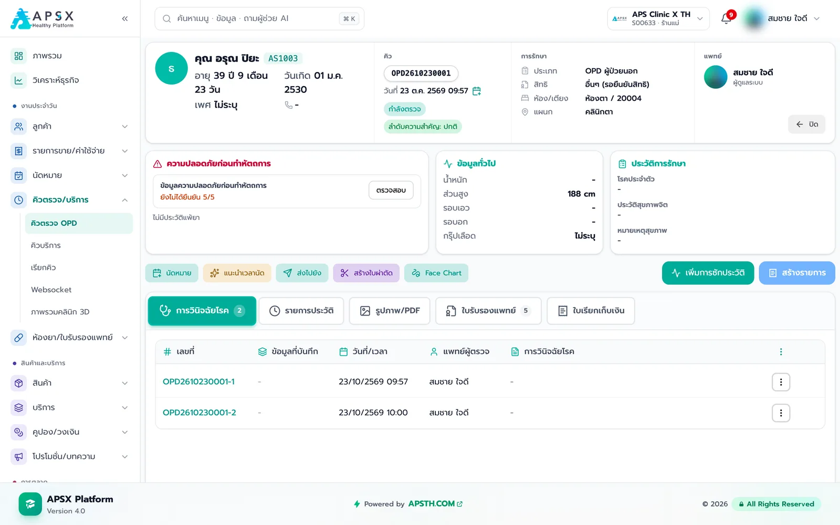
Task: Click the ตรวจสอบ button
Action: coord(391,190)
